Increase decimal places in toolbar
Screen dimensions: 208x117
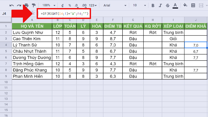[84, 5]
